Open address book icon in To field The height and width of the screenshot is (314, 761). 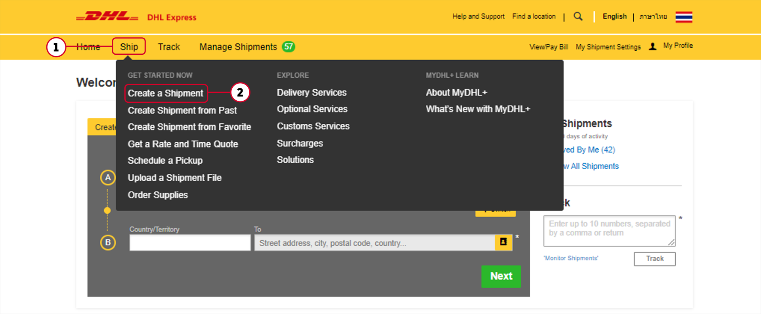(503, 242)
